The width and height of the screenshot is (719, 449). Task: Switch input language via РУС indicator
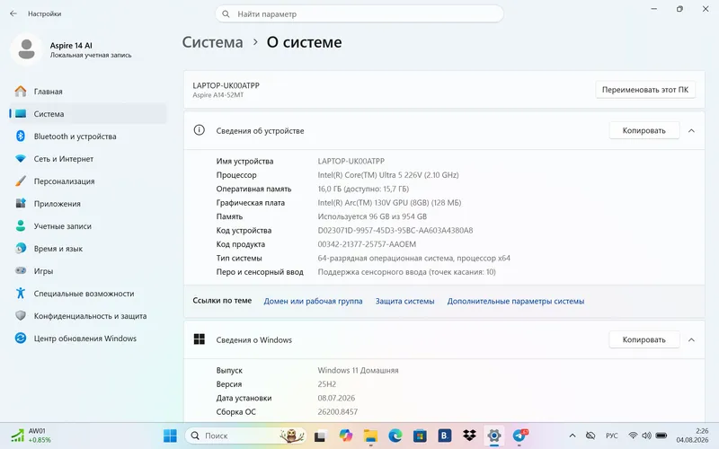(x=612, y=436)
